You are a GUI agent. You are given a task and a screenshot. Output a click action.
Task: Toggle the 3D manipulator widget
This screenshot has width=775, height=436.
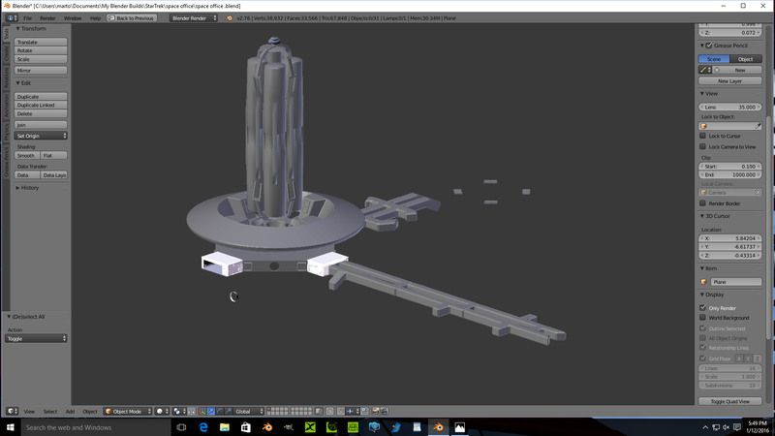[202, 411]
